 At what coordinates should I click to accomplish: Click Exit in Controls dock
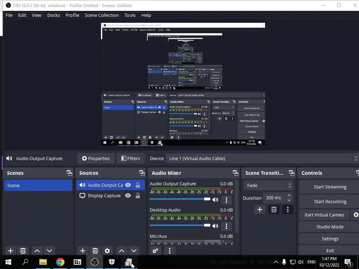(x=330, y=250)
